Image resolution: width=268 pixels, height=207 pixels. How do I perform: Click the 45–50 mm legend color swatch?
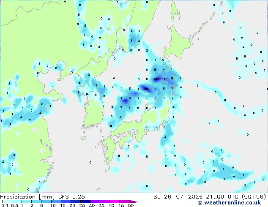point(124,202)
